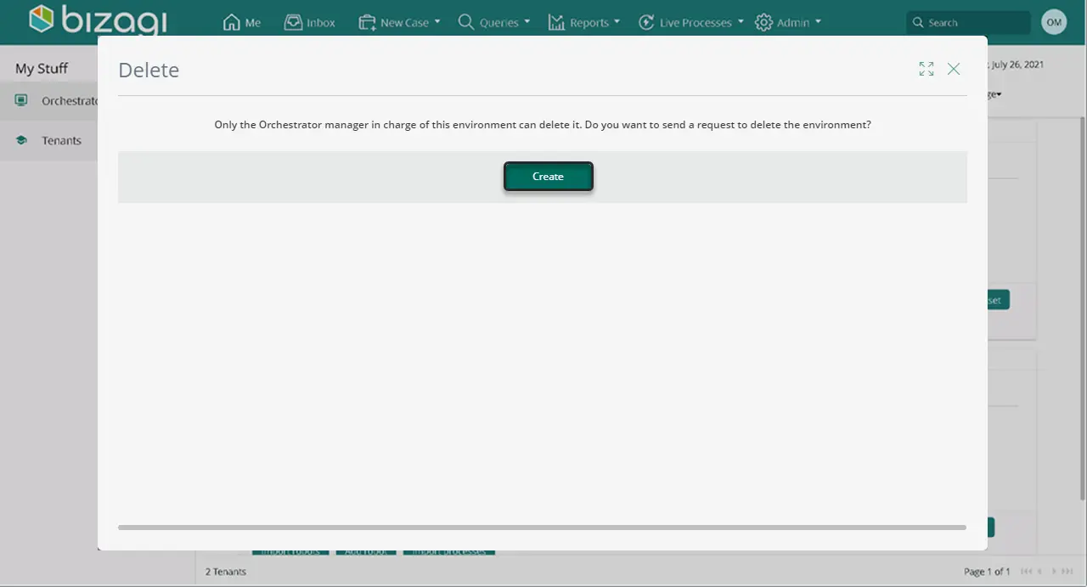Image resolution: width=1087 pixels, height=587 pixels.
Task: Open the OM user avatar
Action: coord(1054,22)
